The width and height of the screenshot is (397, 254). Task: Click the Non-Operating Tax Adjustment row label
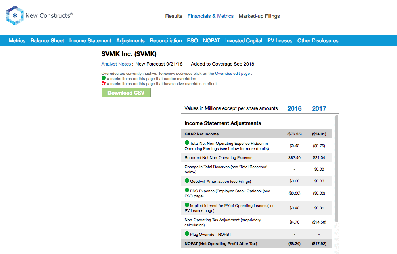223,222
